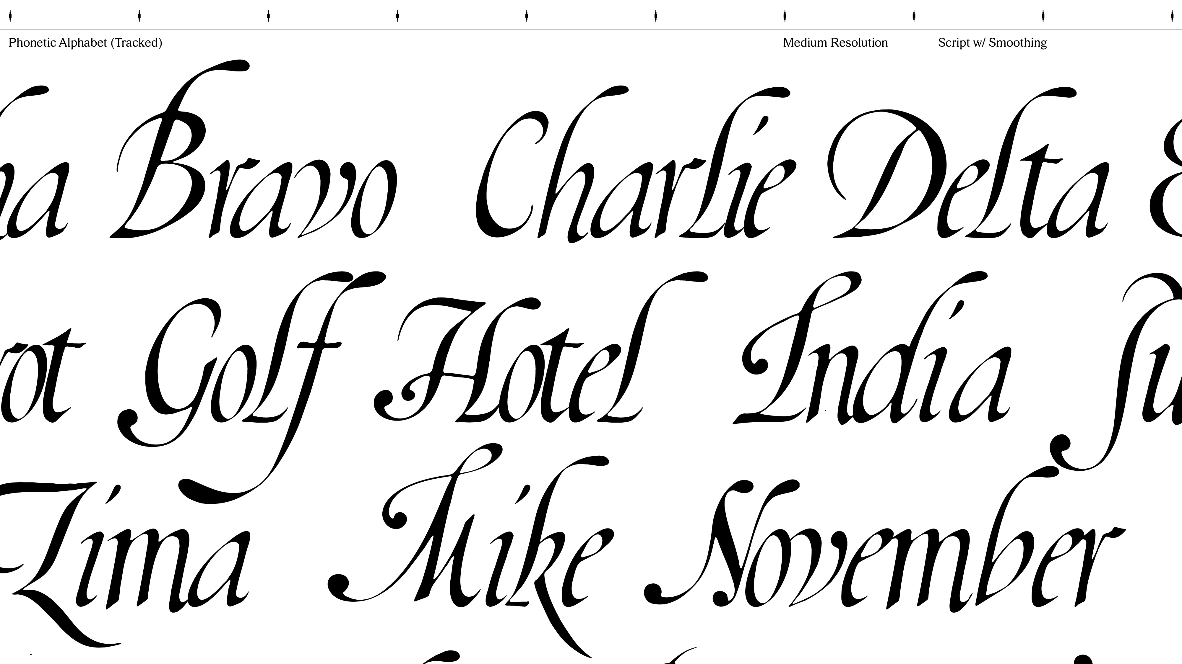Select the script word "Hotel"
The height and width of the screenshot is (664, 1182).
(541, 347)
